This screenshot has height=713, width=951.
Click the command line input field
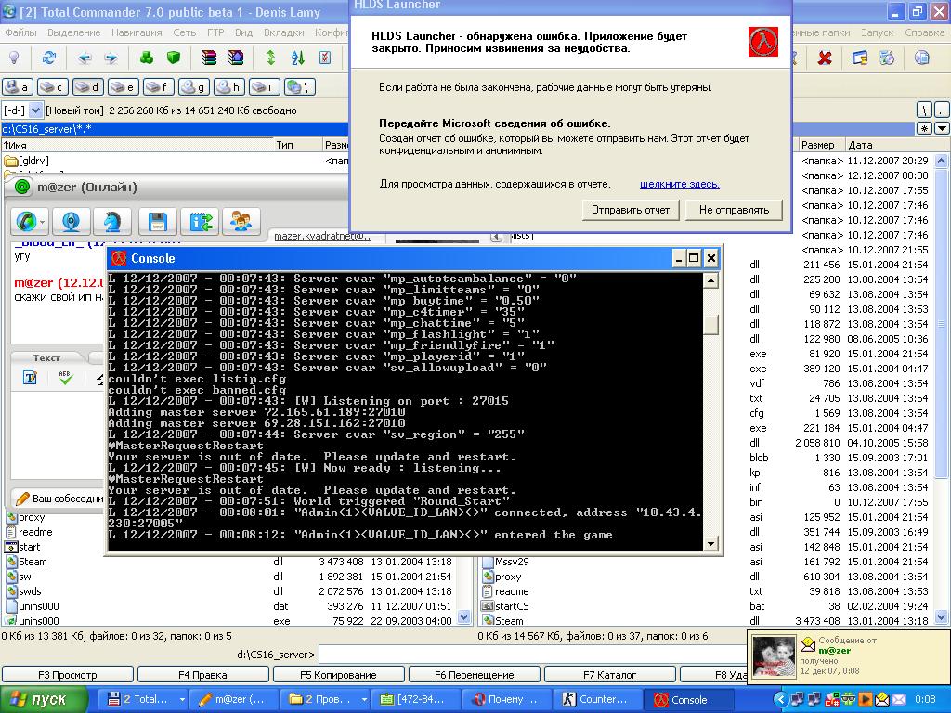[x=532, y=655]
